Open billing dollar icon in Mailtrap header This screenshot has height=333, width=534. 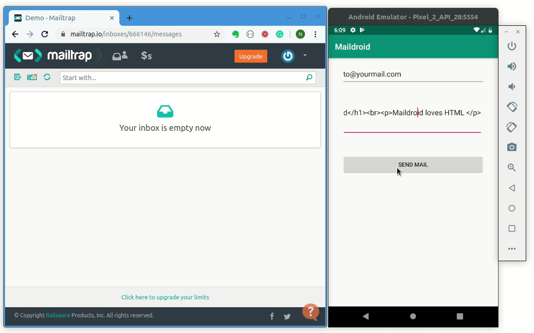pos(147,56)
